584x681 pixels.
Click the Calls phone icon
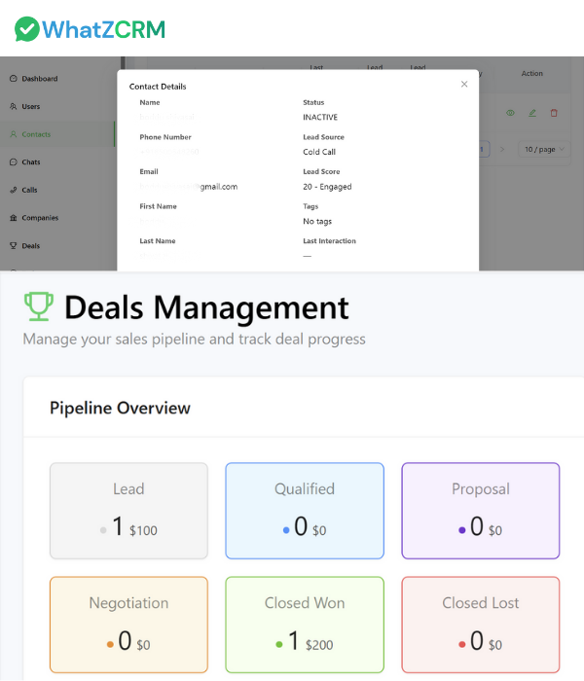(13, 190)
